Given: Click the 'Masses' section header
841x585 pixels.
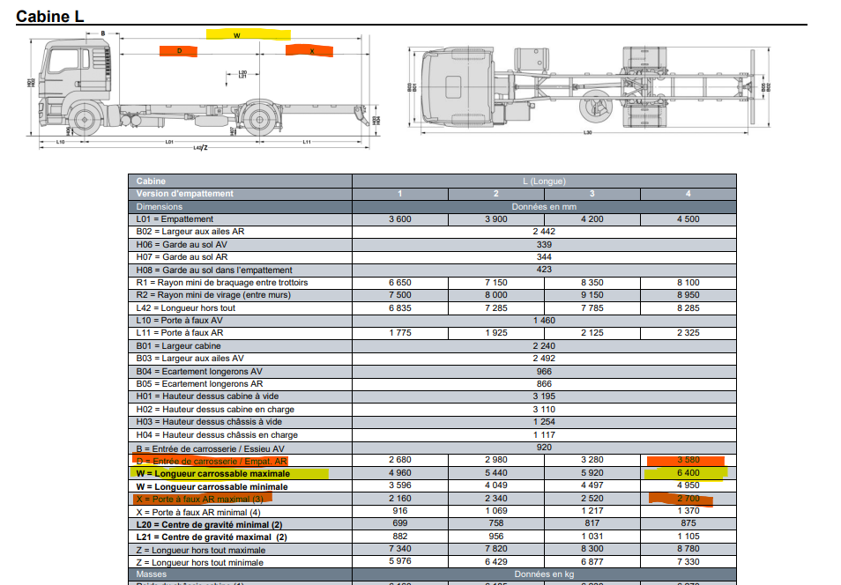Looking at the screenshot, I should click(x=152, y=574).
